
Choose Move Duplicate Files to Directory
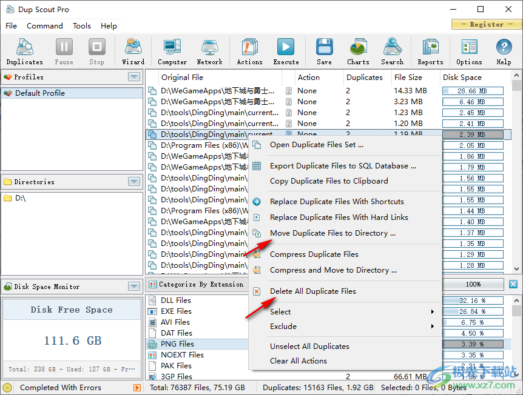click(x=345, y=233)
